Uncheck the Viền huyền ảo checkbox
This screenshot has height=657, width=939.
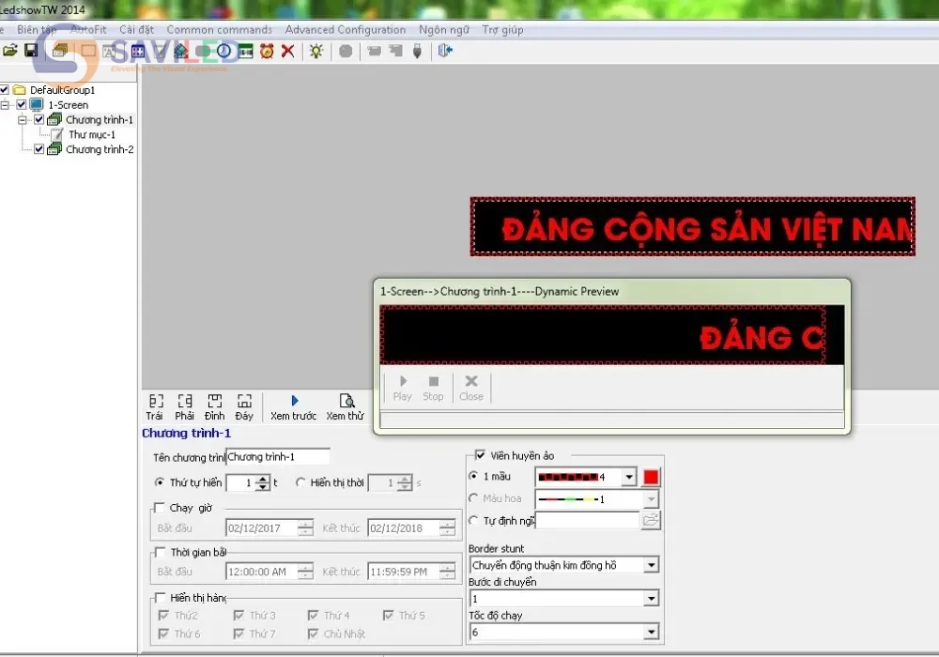481,455
